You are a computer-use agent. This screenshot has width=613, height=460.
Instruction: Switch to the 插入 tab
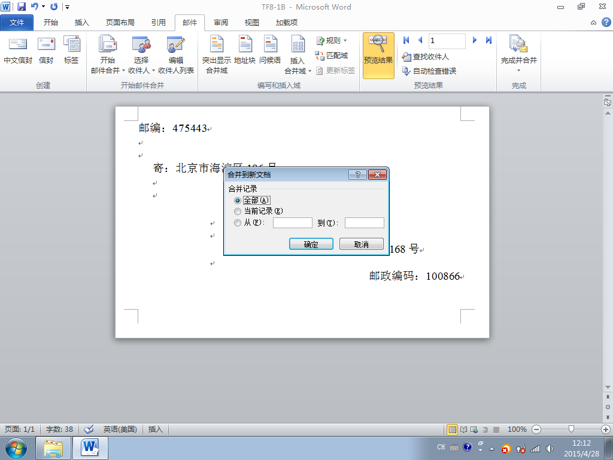click(81, 23)
